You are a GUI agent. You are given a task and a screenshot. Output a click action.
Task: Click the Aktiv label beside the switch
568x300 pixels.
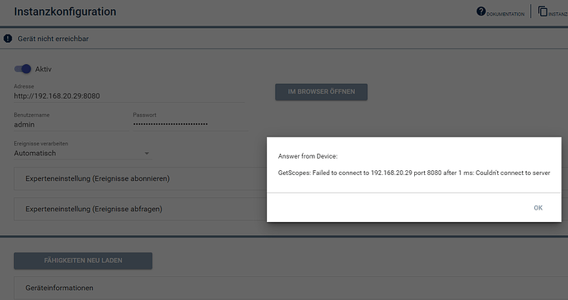pyautogui.click(x=43, y=69)
